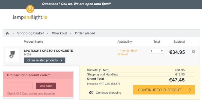The width and height of the screenshot is (202, 103).
Task: Select the Order placed breadcrumb step
Action: coord(85,33)
